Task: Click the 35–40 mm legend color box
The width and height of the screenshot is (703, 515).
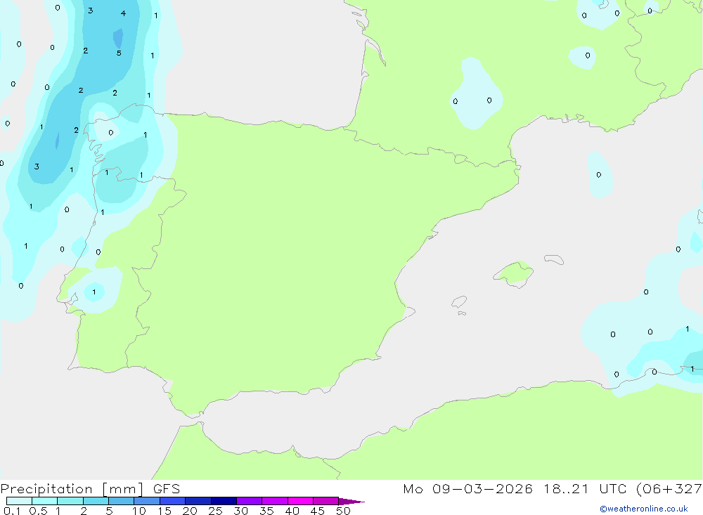Action: click(x=275, y=501)
